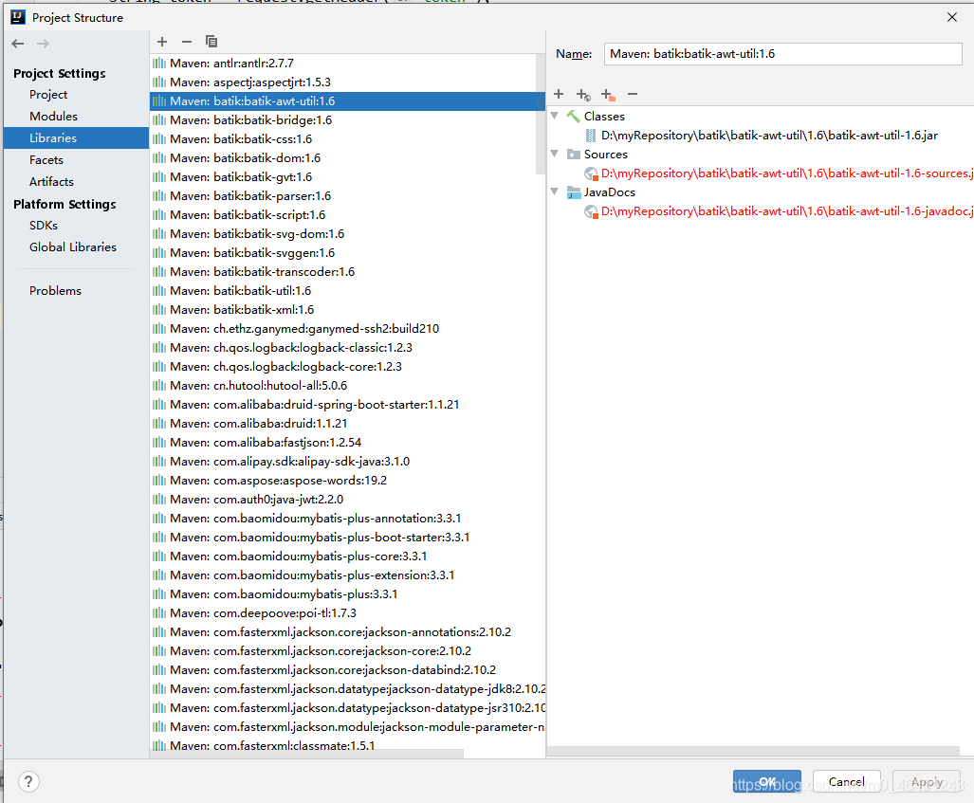Viewport: 974px width, 803px height.
Task: Select jackson-annotations:2.10.2 library
Action: click(x=347, y=632)
